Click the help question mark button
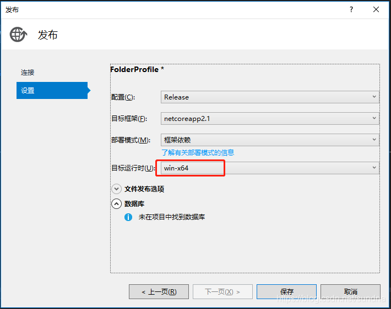391x309 pixels. pyautogui.click(x=351, y=9)
